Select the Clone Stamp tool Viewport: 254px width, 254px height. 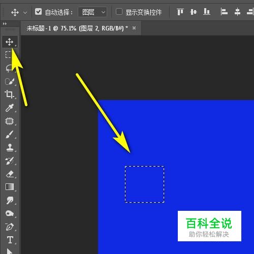pos(10,147)
